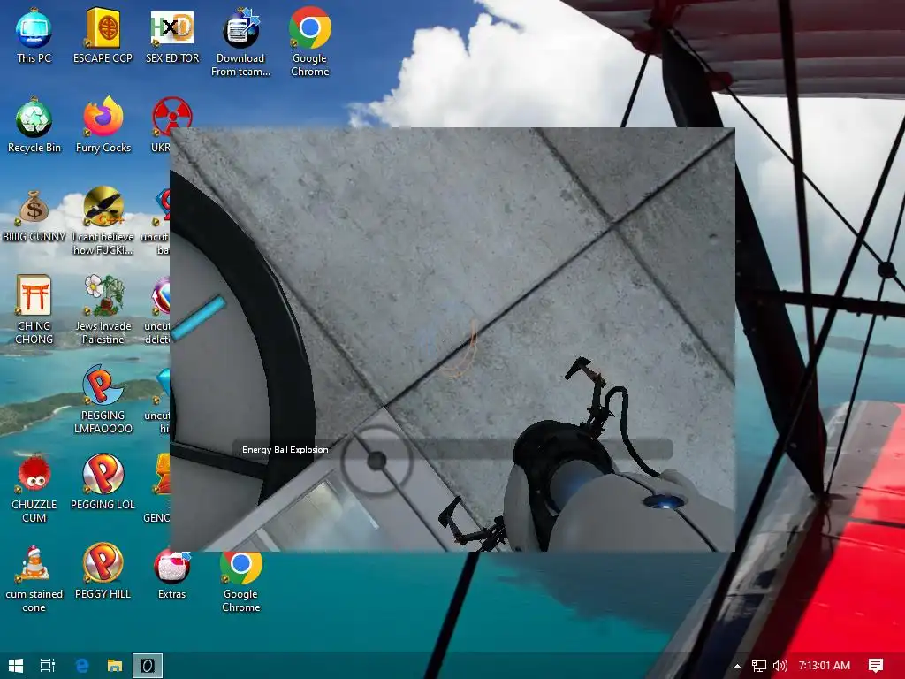
Task: Open the volume control tray icon
Action: click(780, 666)
